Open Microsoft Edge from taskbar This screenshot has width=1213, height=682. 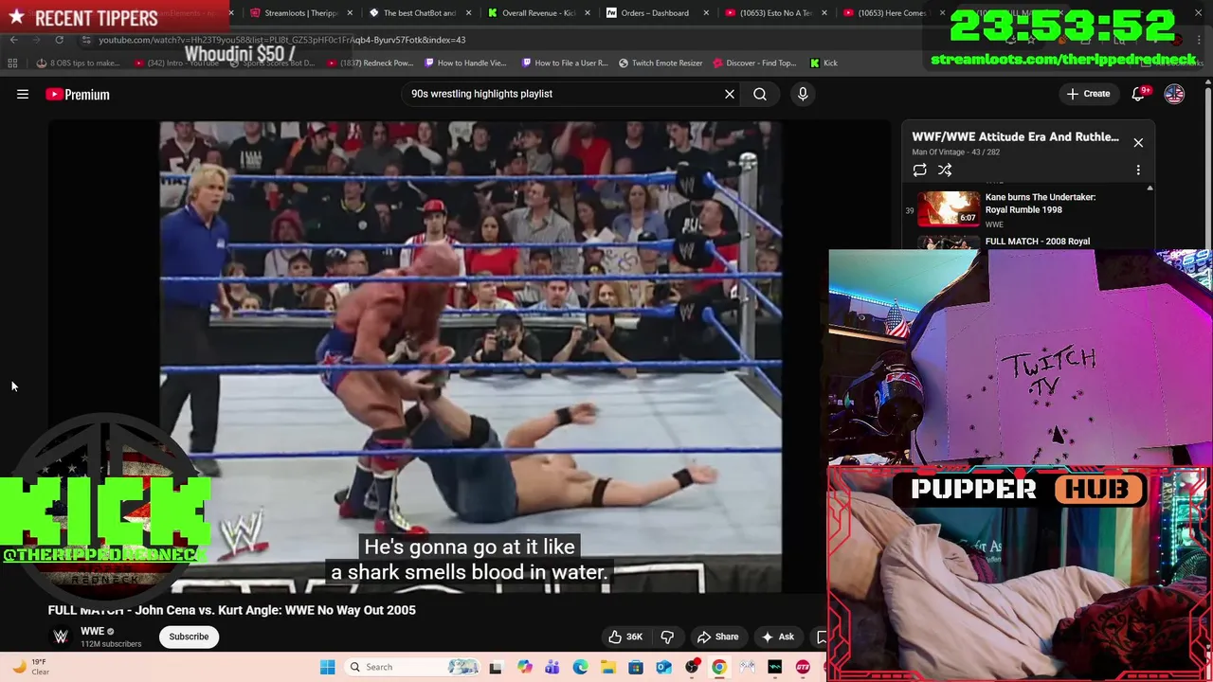[580, 667]
